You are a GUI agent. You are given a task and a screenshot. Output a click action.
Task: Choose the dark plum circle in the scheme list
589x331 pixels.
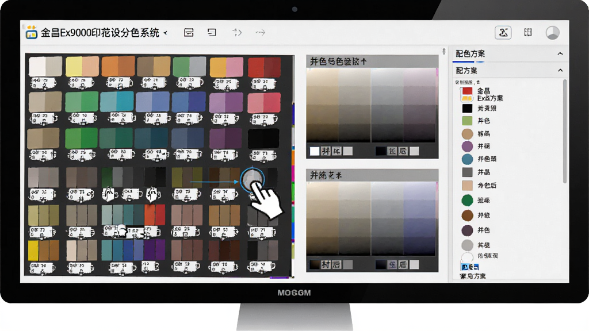(x=467, y=230)
